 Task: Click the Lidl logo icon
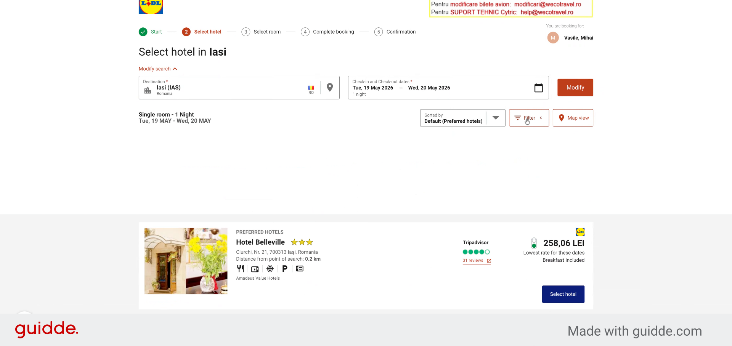point(151,7)
